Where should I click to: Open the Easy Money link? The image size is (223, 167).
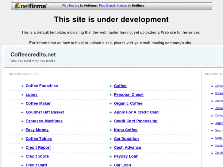[37, 130]
